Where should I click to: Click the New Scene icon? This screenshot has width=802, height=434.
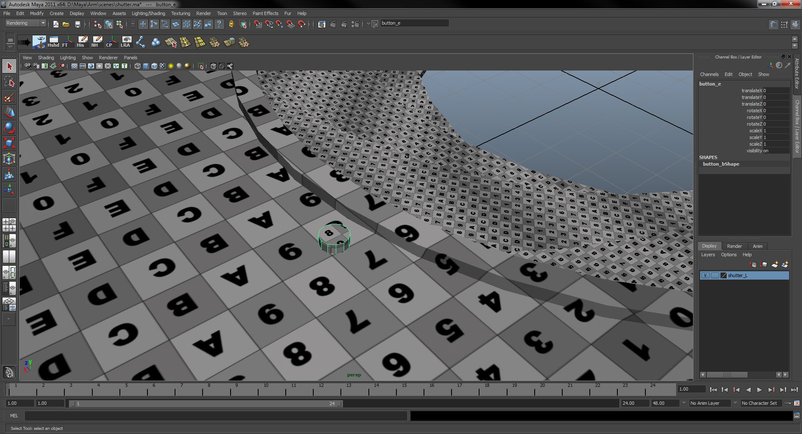pyautogui.click(x=56, y=24)
